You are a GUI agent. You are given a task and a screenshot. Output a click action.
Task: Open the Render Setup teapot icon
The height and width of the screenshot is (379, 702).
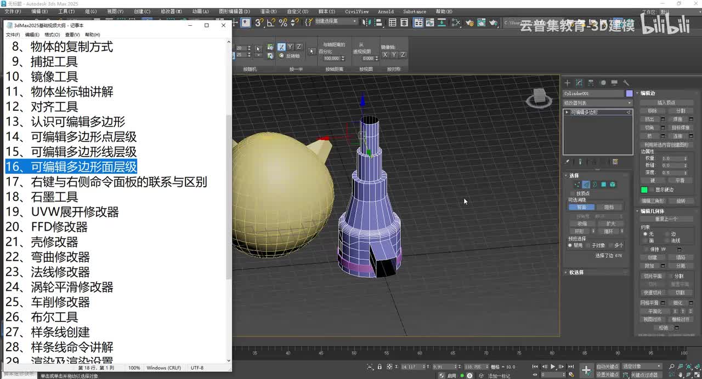pos(469,22)
